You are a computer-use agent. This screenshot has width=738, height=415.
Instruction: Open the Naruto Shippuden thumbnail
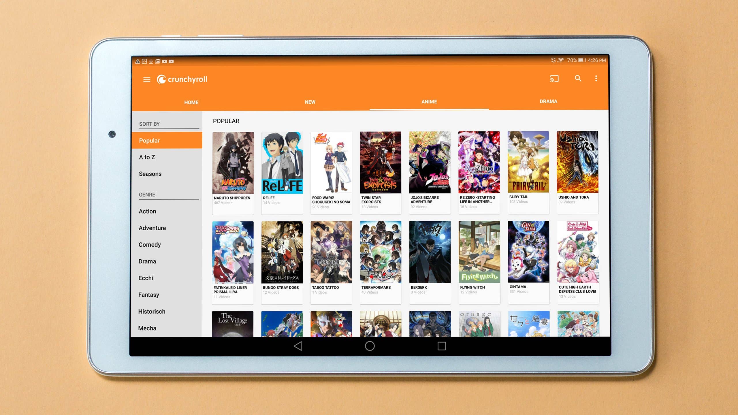[x=233, y=163]
